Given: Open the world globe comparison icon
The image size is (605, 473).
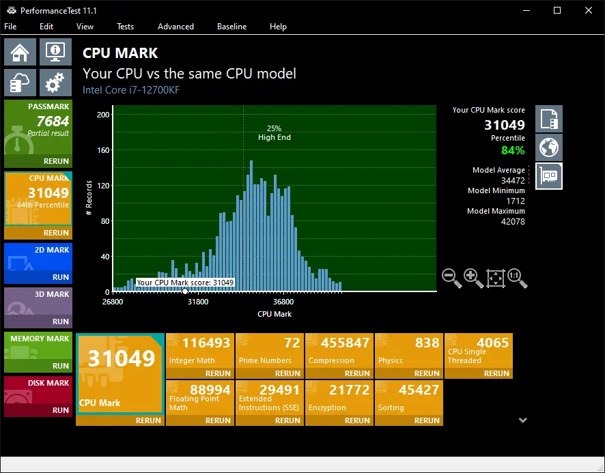Looking at the screenshot, I should pos(549,147).
